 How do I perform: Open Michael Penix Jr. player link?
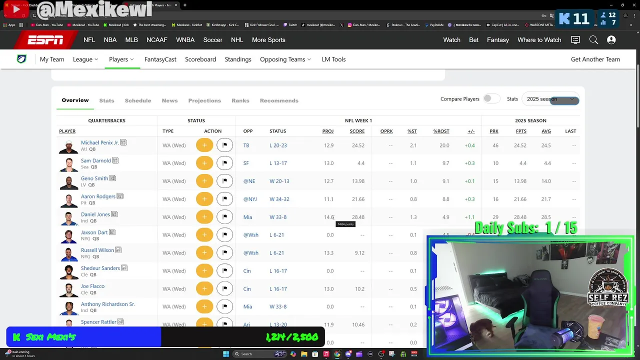coord(100,142)
